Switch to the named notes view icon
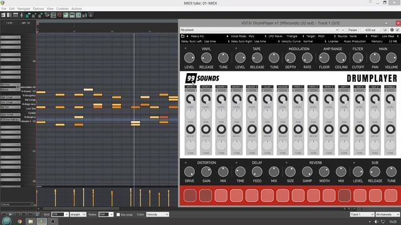Image resolution: width=401 pixels, height=225 pixels. [9, 15]
